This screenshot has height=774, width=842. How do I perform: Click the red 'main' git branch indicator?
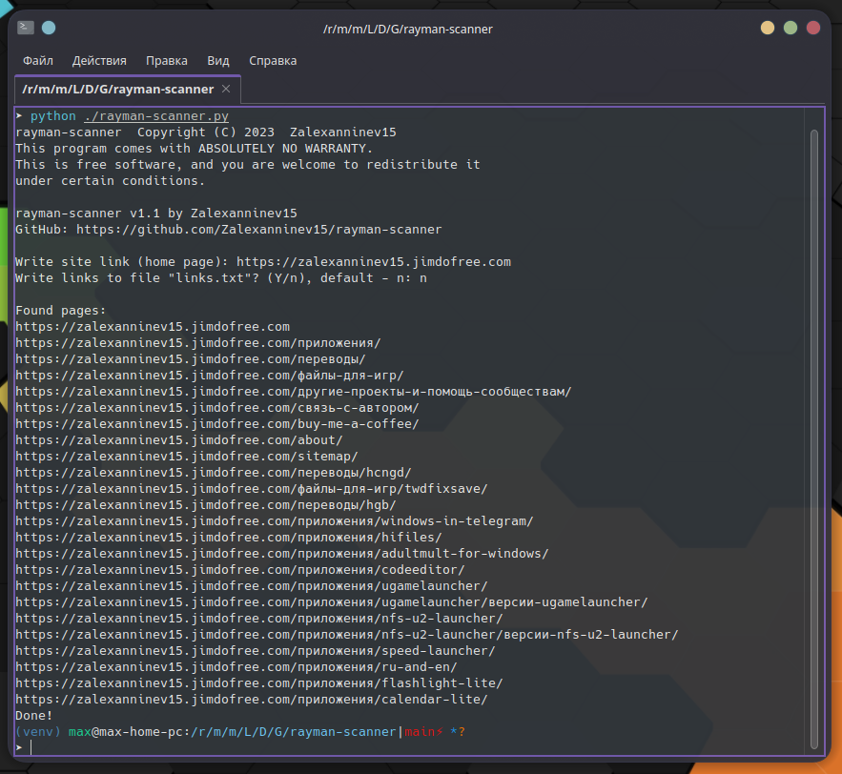tap(420, 732)
